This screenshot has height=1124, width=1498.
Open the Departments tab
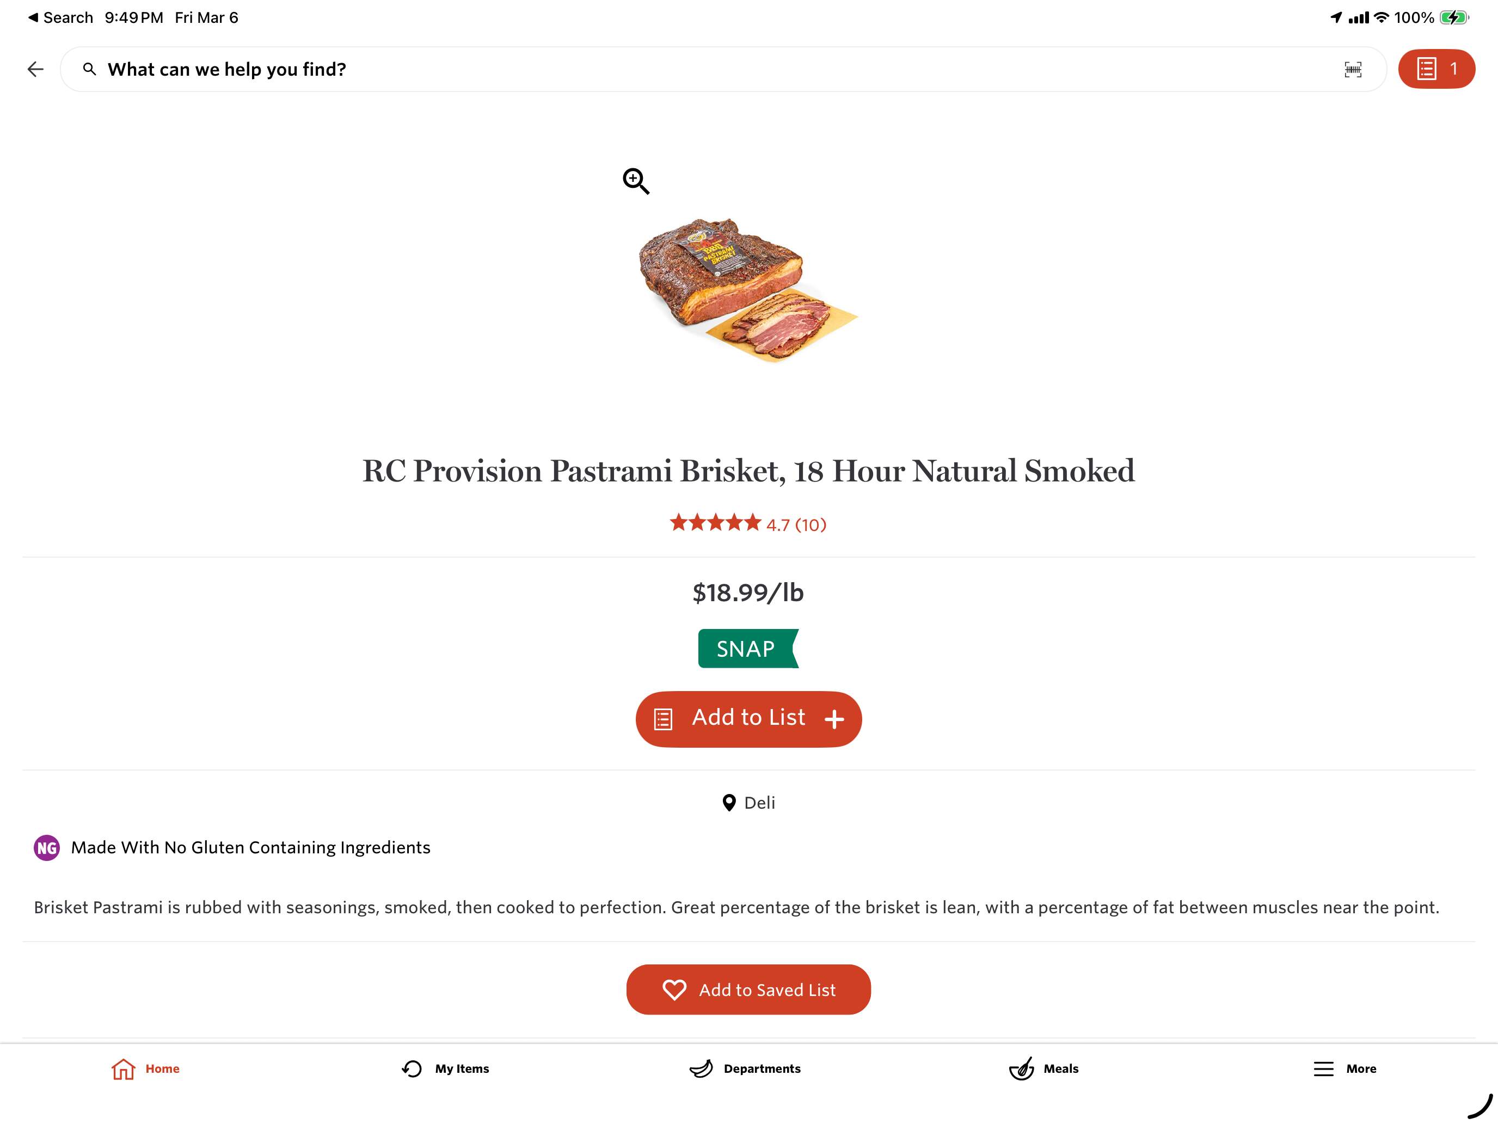[x=745, y=1068]
